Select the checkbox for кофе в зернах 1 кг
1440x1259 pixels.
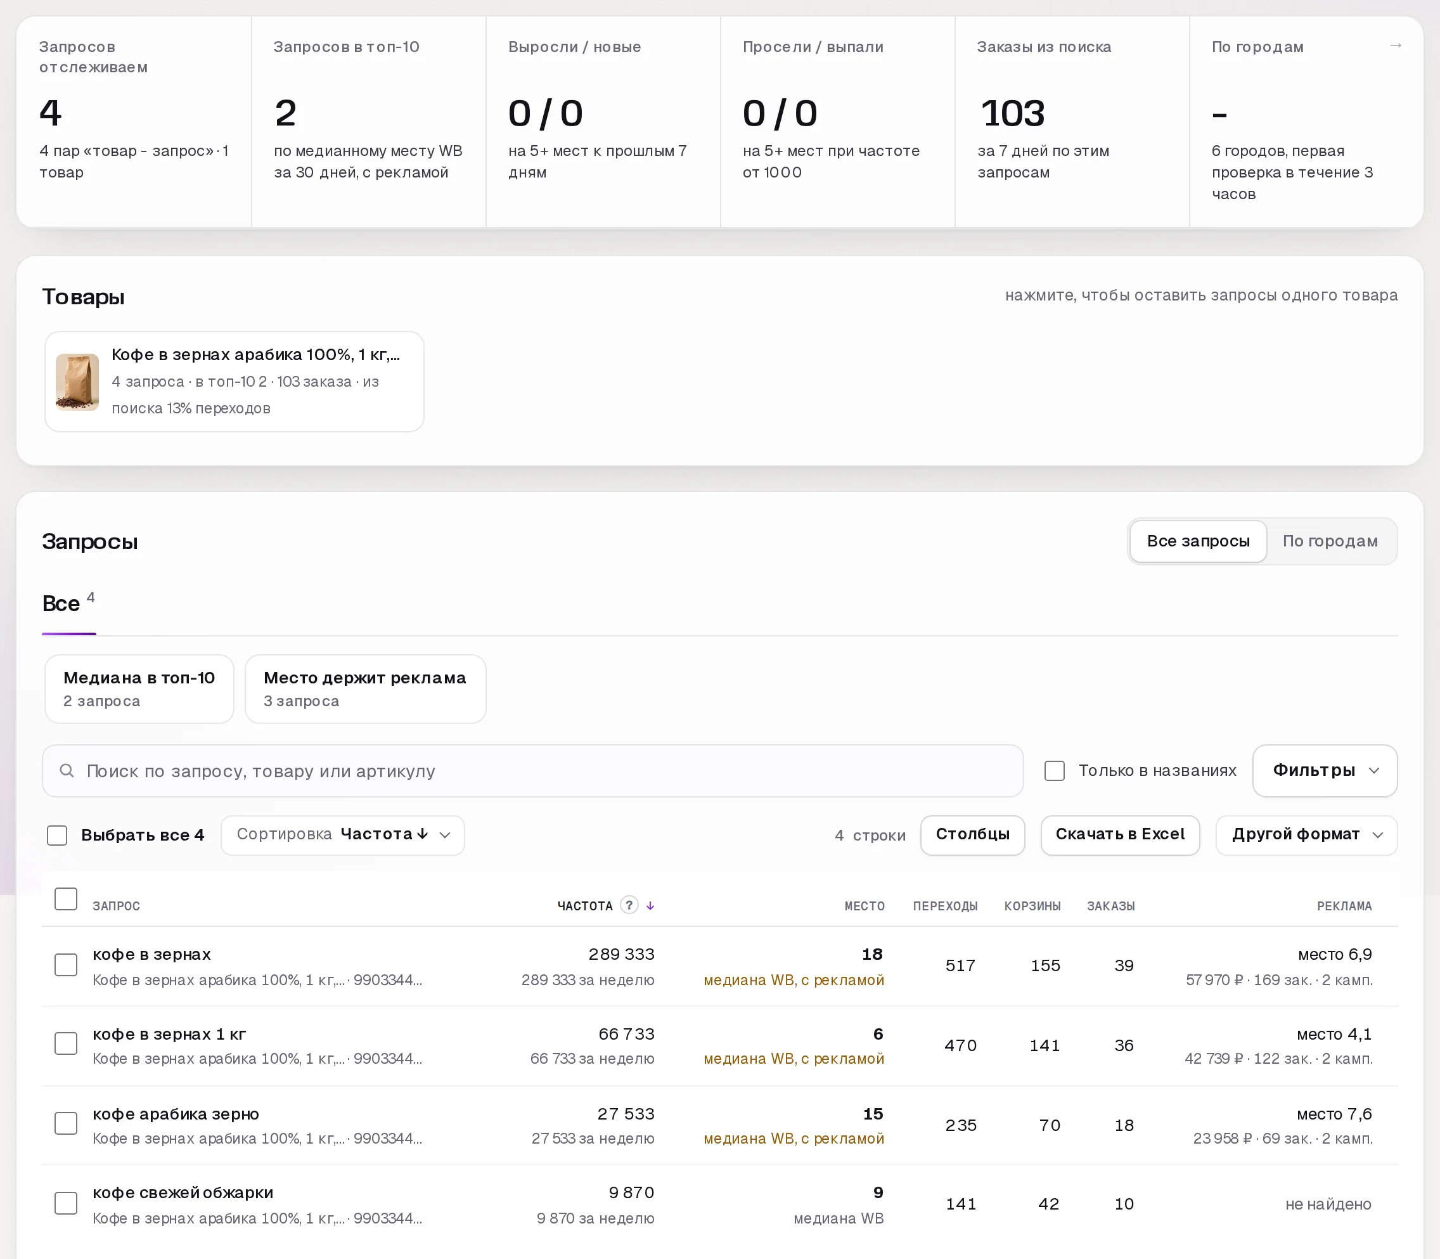pyautogui.click(x=66, y=1044)
